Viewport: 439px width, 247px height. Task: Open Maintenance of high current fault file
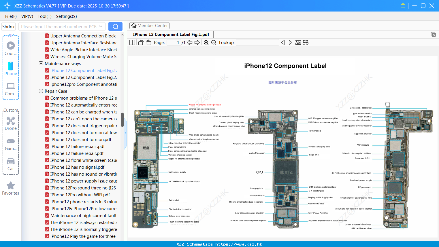tap(81, 215)
